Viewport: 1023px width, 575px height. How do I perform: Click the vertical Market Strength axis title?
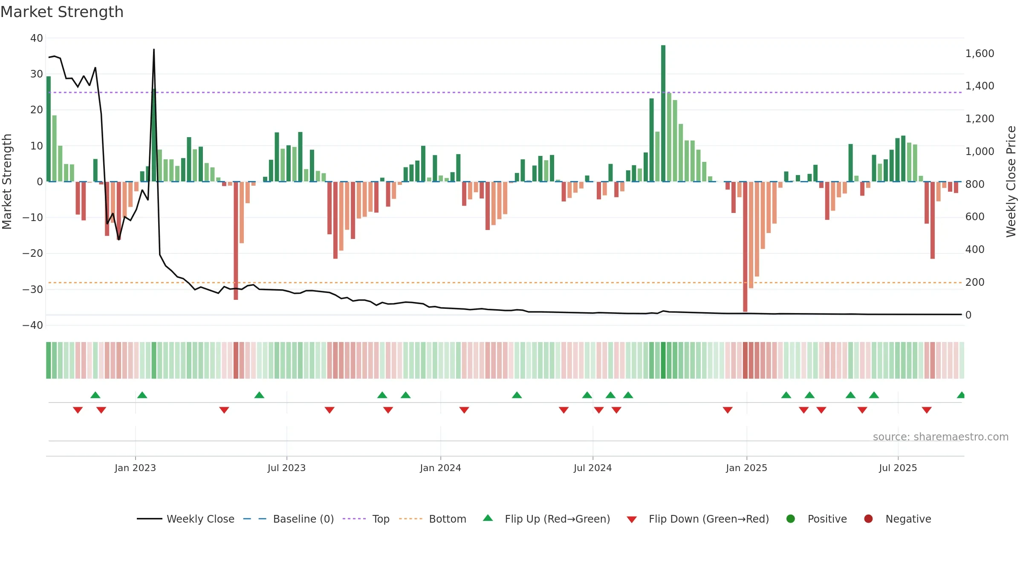point(7,181)
